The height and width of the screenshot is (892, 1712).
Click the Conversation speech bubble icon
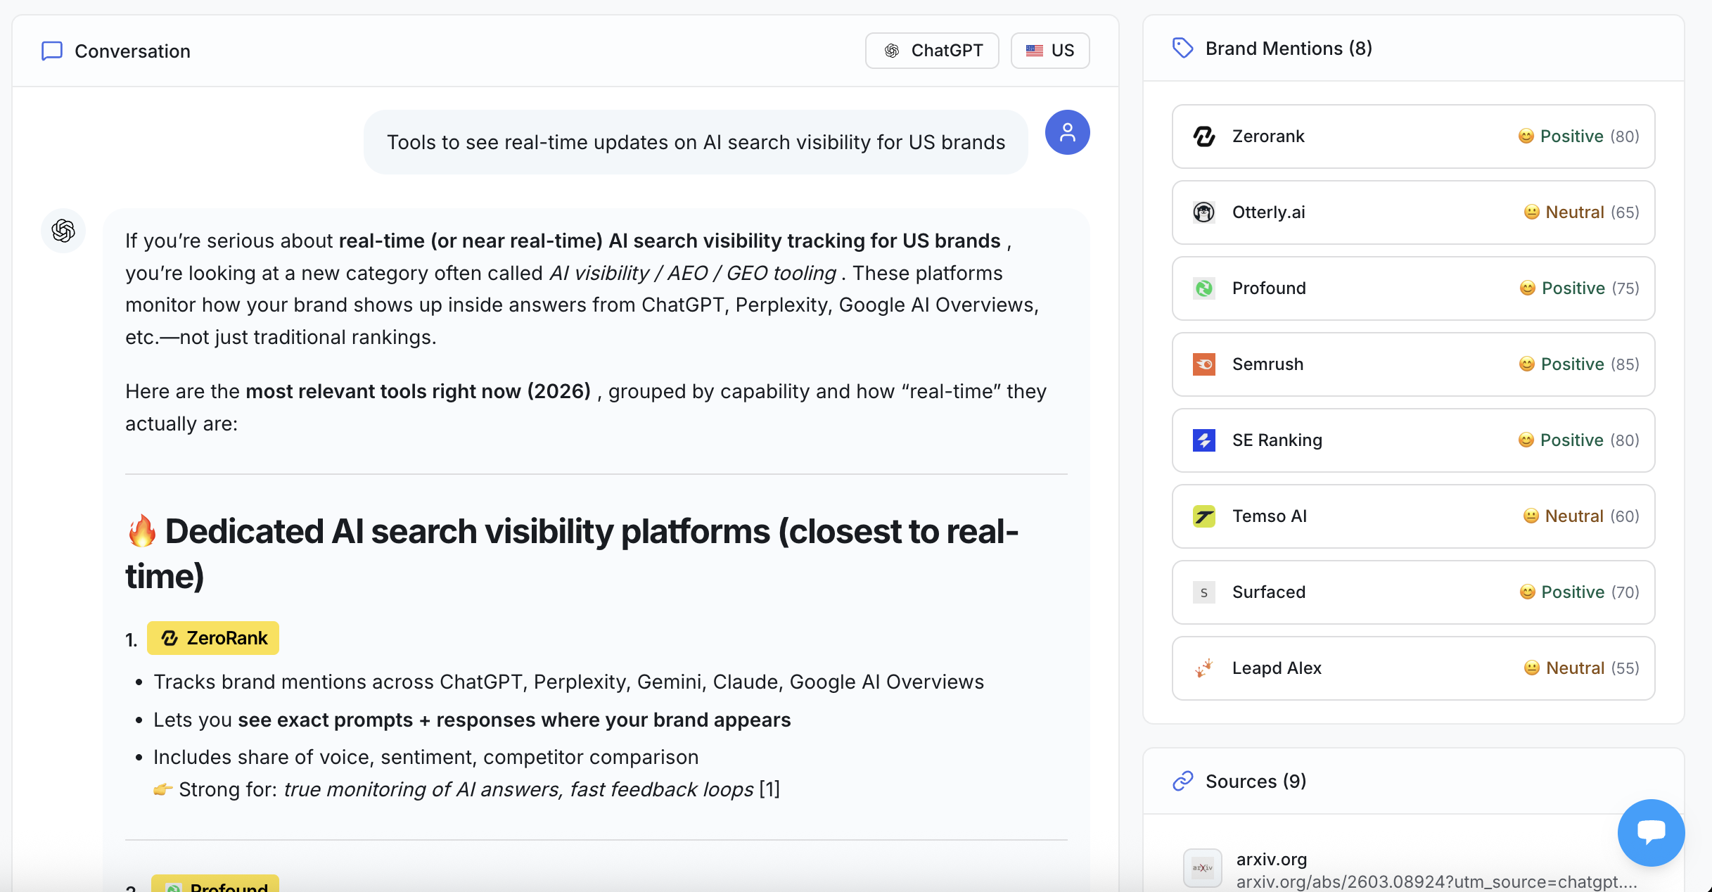[52, 51]
